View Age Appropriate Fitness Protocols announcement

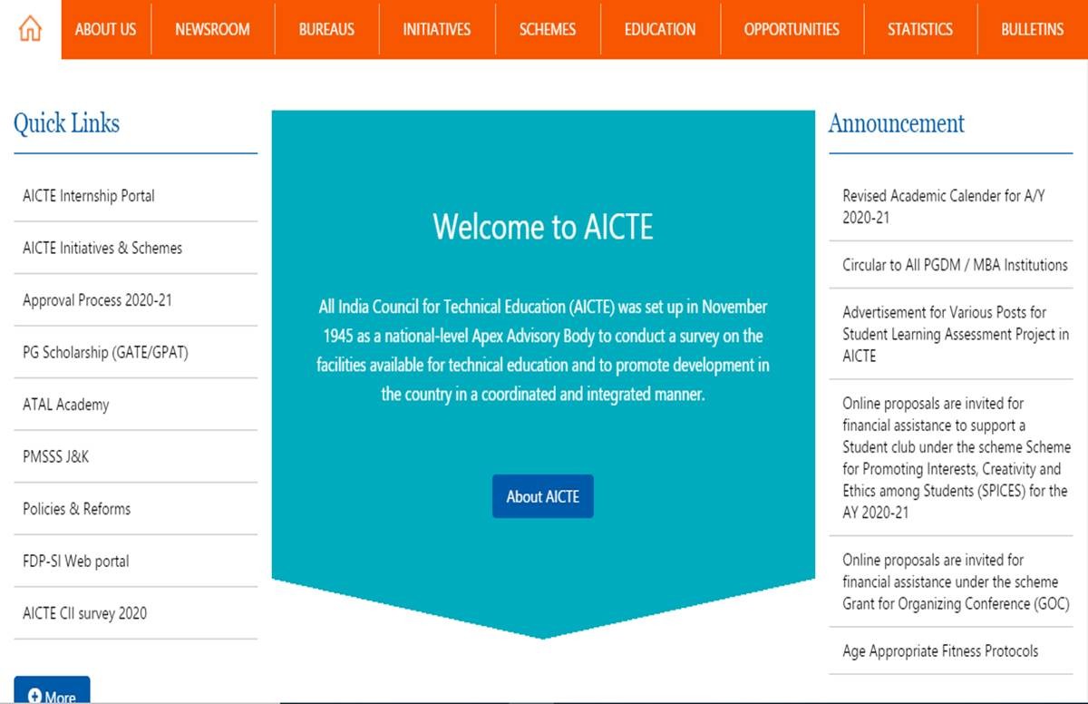(x=940, y=651)
